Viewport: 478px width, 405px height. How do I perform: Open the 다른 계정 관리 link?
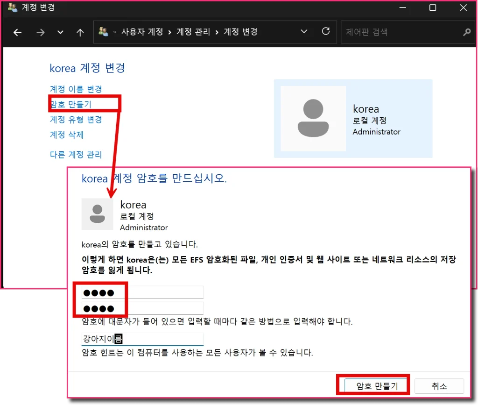coord(76,155)
